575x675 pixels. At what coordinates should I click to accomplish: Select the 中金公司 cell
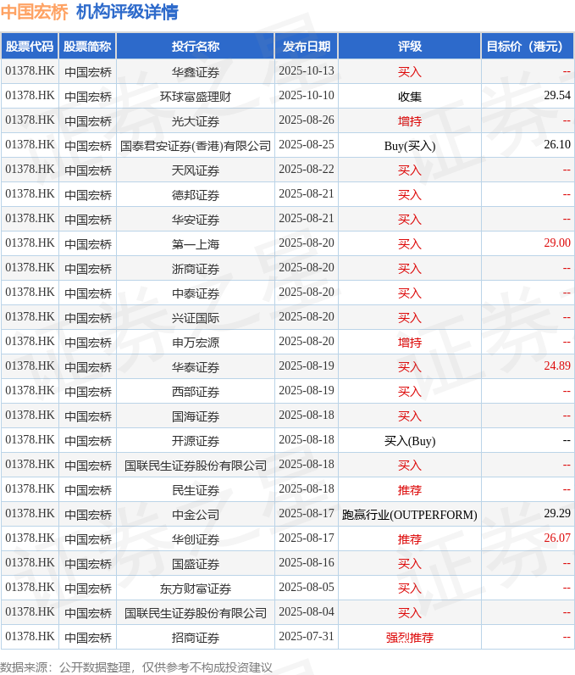point(196,514)
